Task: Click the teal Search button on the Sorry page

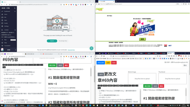Action: click(52, 41)
